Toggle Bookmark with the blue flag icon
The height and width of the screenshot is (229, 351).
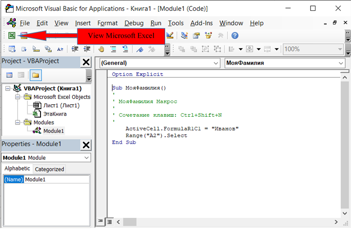point(140,49)
